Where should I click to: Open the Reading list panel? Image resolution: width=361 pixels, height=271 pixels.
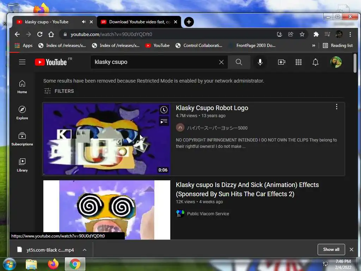tap(338, 46)
